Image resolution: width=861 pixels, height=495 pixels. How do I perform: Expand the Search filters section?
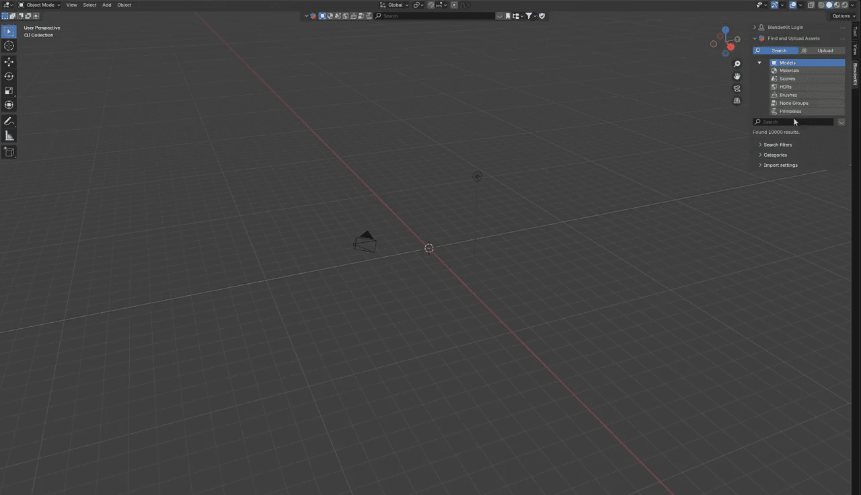coord(778,145)
